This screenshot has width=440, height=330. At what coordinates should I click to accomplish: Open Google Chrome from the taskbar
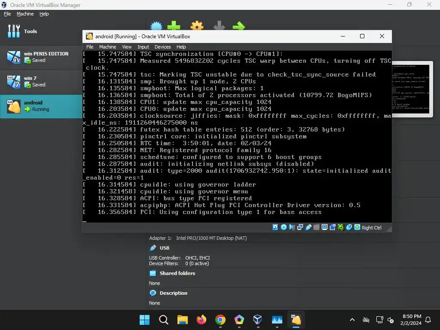coord(220,320)
